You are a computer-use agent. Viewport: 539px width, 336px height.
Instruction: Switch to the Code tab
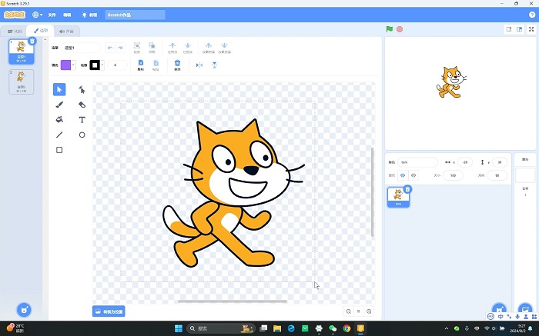pyautogui.click(x=15, y=32)
